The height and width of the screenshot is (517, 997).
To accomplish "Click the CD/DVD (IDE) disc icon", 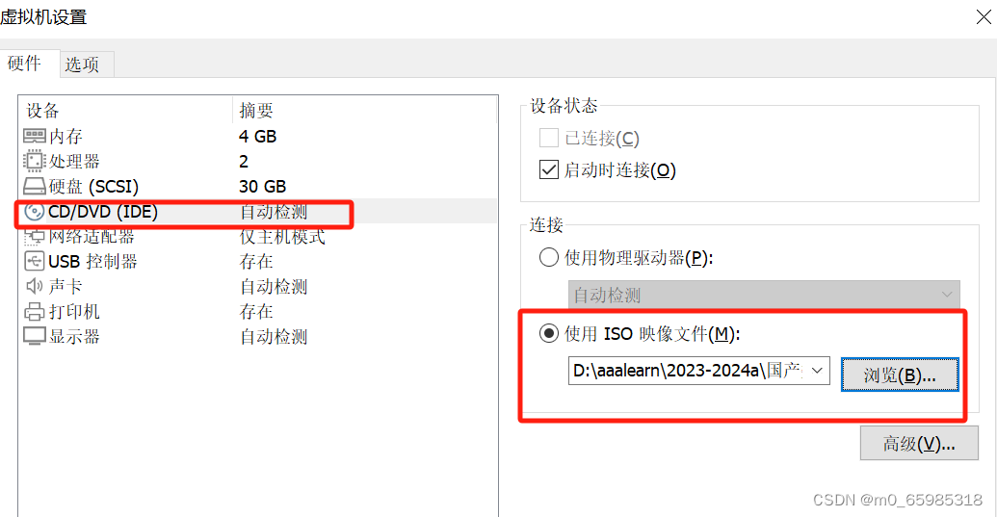I will click(x=35, y=212).
